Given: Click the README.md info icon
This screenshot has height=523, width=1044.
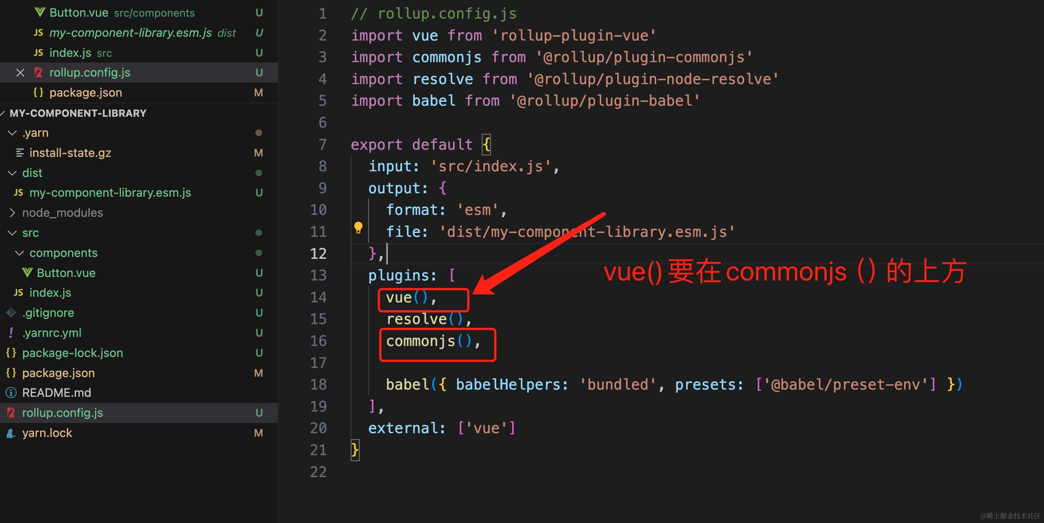Looking at the screenshot, I should tap(11, 393).
